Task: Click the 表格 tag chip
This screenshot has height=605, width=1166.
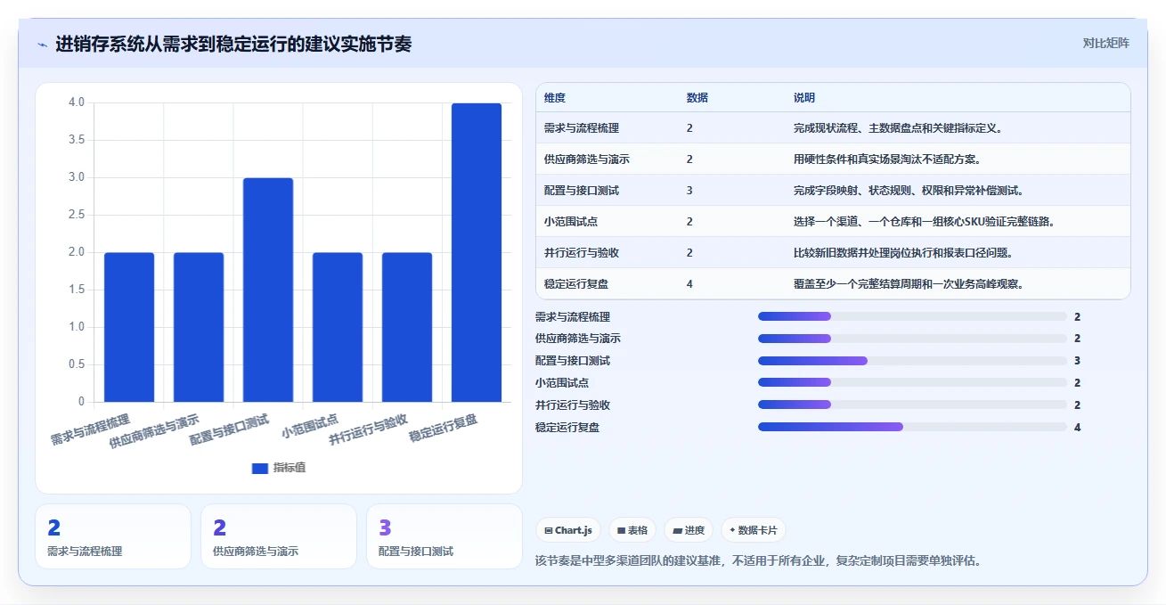Action: [632, 530]
